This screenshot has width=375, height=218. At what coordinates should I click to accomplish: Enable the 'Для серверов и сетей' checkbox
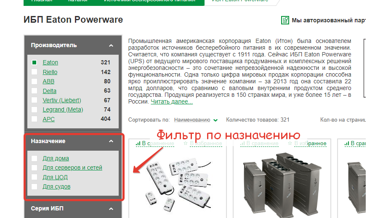coord(34,167)
